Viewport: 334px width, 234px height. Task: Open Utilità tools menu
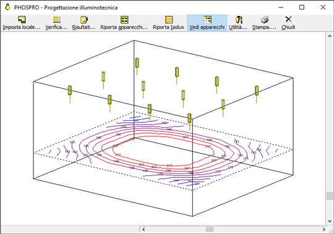[238, 23]
